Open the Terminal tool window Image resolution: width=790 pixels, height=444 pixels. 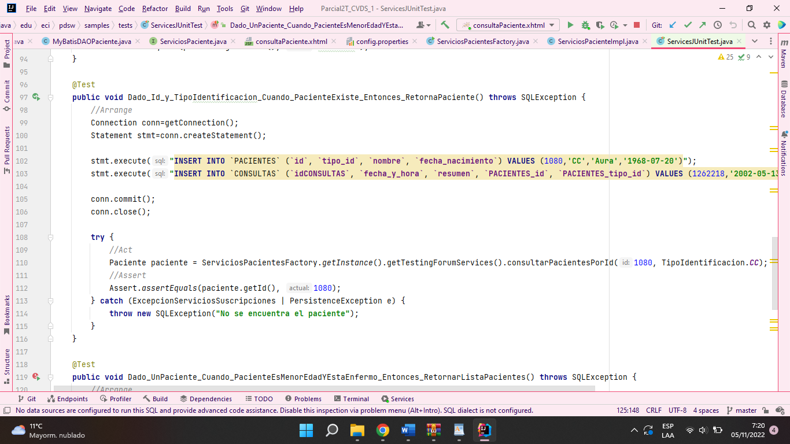coord(350,399)
